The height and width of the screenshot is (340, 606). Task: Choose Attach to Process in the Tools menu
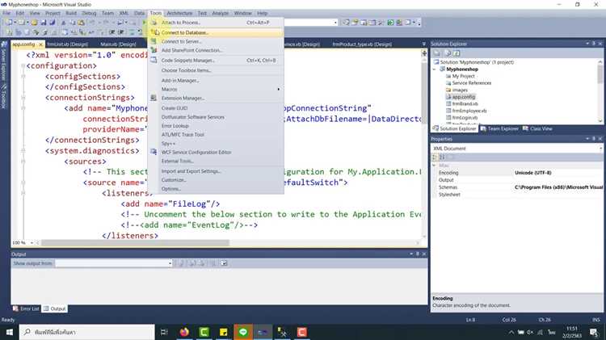tap(216, 23)
